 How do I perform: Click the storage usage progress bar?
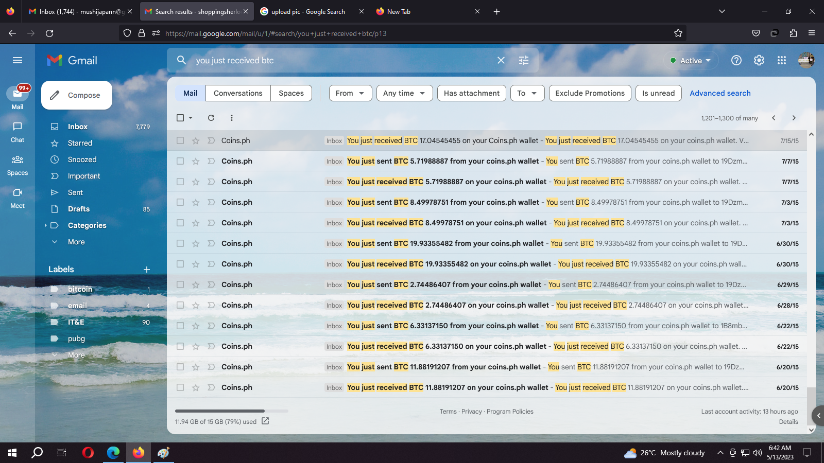pos(232,411)
